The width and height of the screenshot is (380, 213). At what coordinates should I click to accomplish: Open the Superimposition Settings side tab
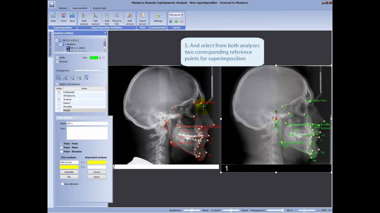[50, 44]
